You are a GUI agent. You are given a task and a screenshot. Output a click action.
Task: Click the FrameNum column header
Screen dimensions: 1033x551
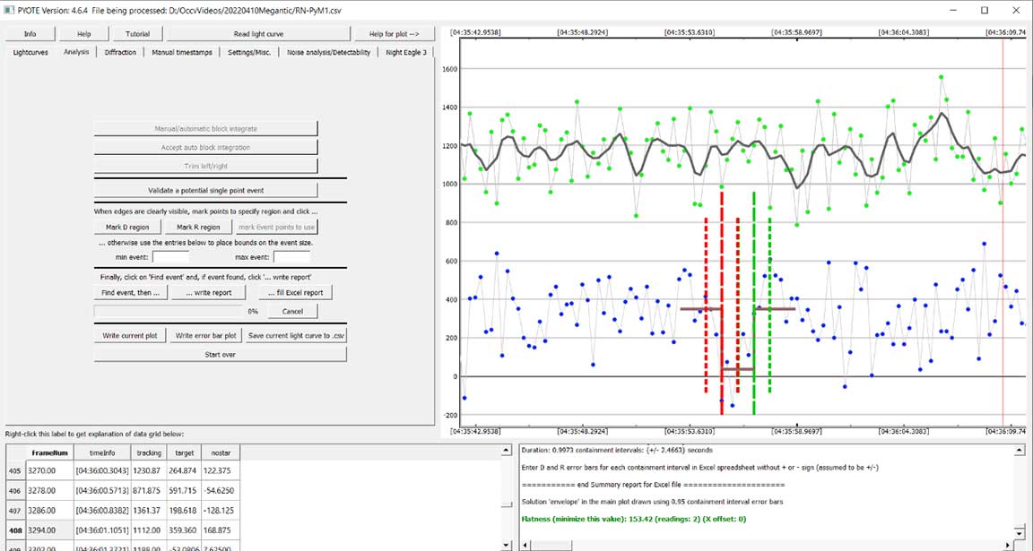(48, 453)
